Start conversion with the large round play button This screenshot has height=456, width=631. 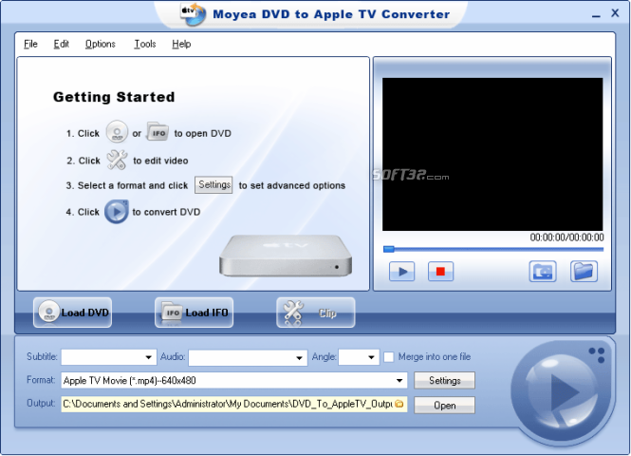pos(562,390)
